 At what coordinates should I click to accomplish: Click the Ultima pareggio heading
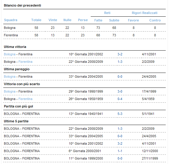17,69
